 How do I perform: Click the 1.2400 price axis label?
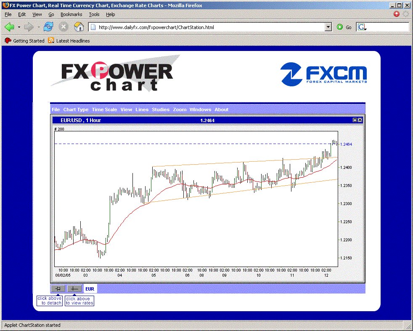[x=346, y=168]
